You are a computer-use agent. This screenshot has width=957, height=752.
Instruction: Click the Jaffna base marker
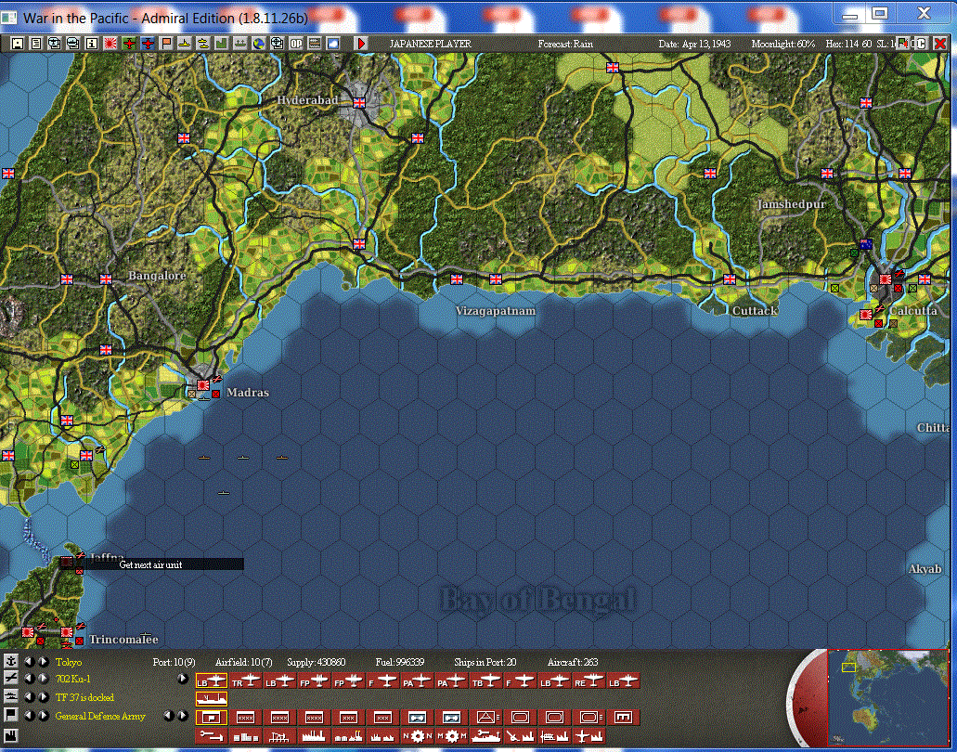pyautogui.click(x=67, y=562)
